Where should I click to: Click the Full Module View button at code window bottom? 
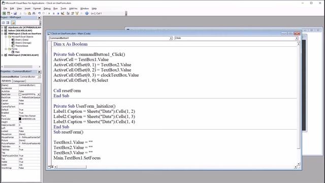(x=52, y=167)
